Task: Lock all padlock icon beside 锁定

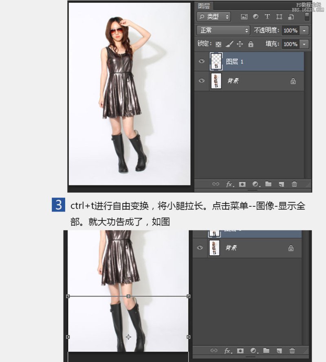Action: (x=251, y=44)
